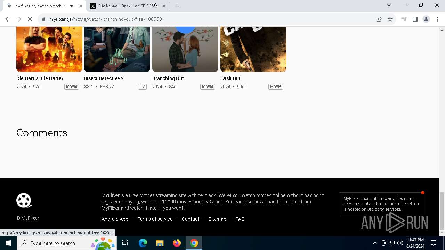Close the myflixer.gs tab
This screenshot has height=250, width=445.
[x=81, y=6]
